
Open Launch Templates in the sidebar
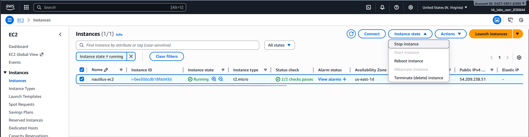[25, 96]
